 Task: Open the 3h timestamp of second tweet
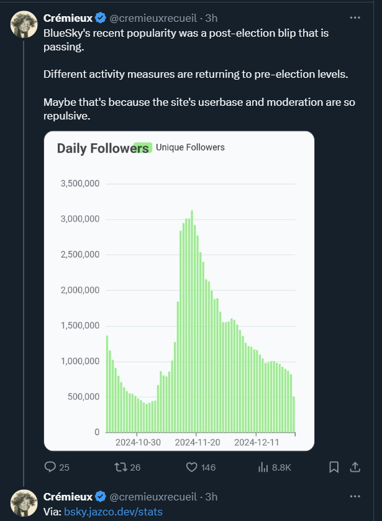click(x=211, y=497)
